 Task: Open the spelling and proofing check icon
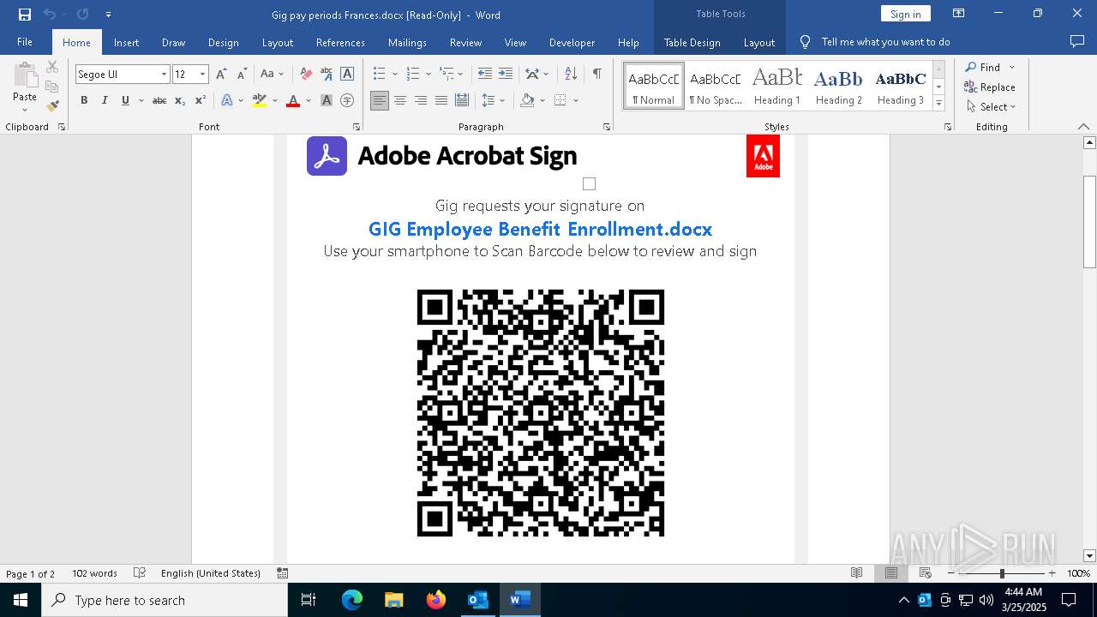click(x=140, y=573)
